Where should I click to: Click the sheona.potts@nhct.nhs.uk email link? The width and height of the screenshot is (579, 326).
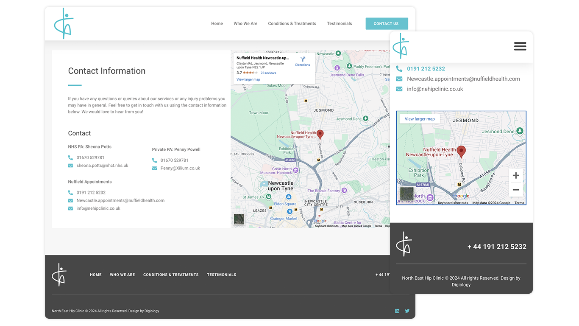tap(102, 166)
